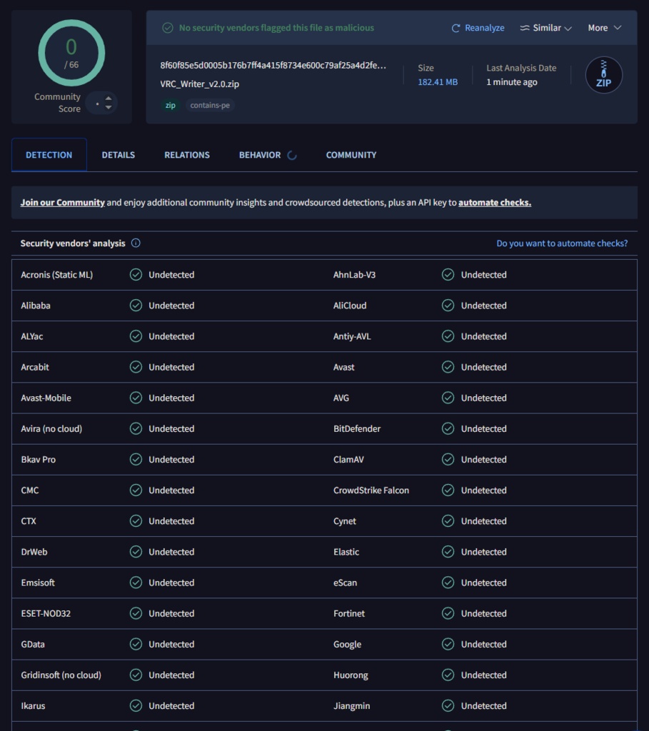Image resolution: width=649 pixels, height=731 pixels.
Task: Click the info icon beside Security vendors' analysis
Action: (136, 243)
